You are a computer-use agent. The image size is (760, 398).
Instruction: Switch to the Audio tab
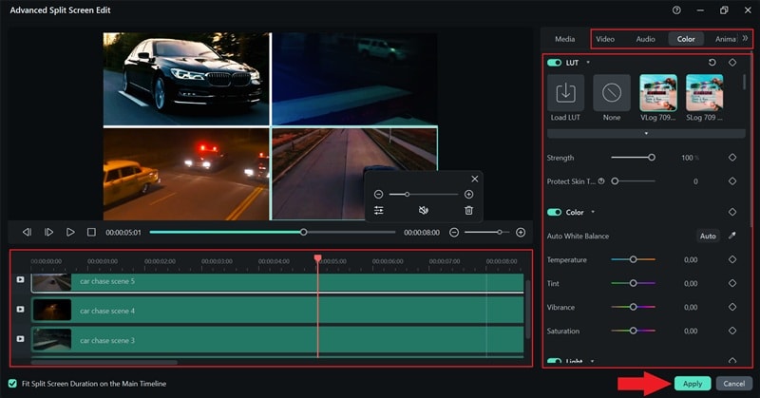[x=645, y=39]
